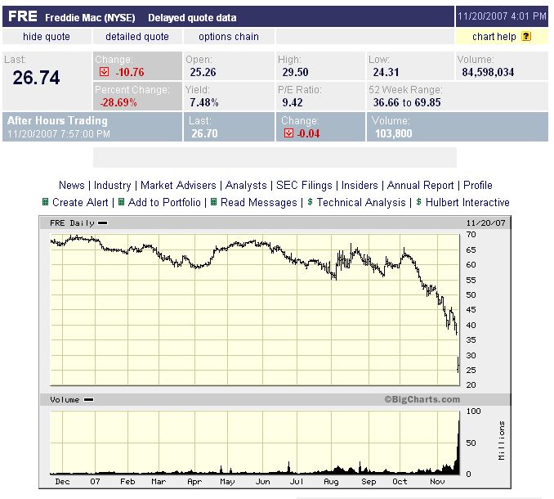
Task: Click the green Create Alert icon
Action: pos(45,202)
